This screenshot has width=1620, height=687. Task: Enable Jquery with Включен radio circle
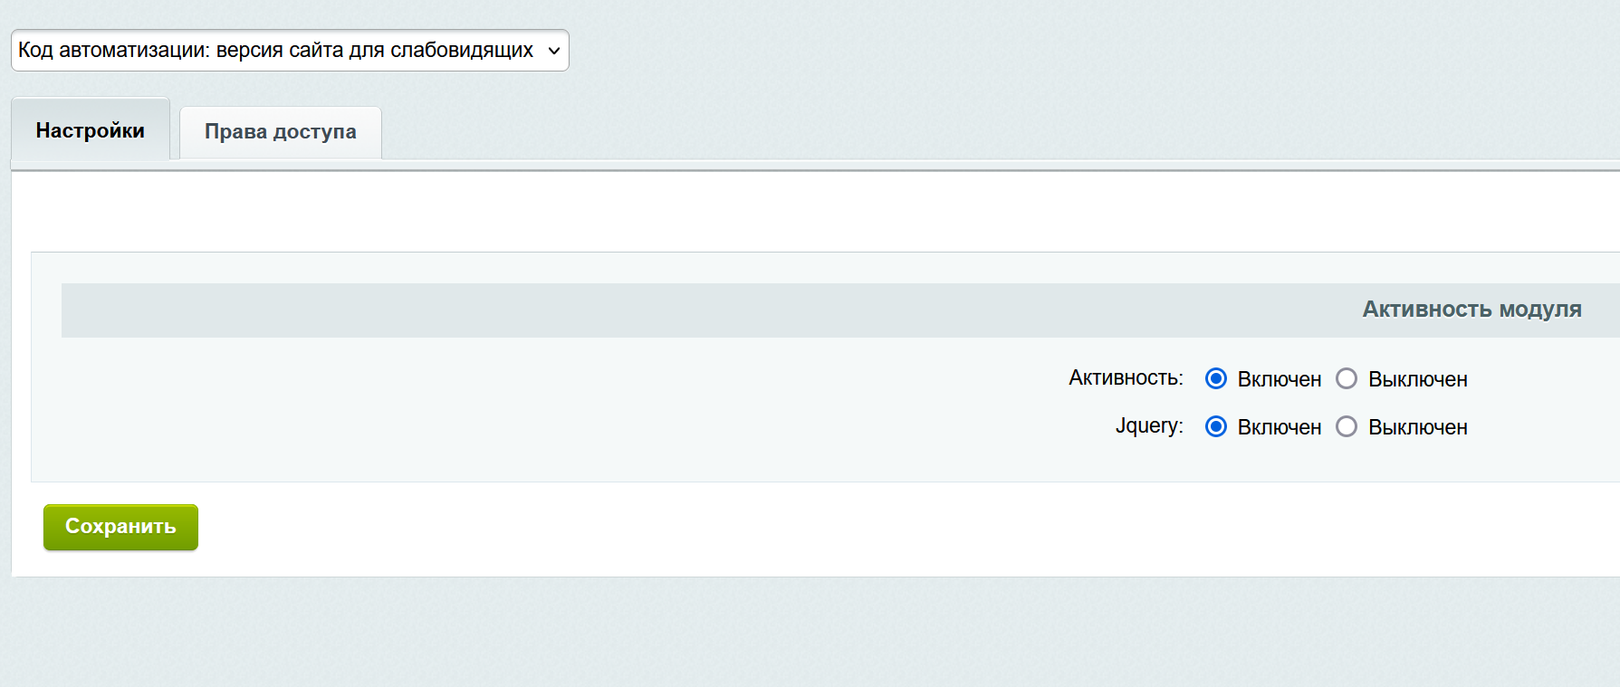[x=1215, y=426]
